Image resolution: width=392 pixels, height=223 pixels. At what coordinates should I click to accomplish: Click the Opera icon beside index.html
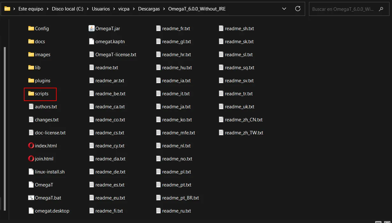pyautogui.click(x=31, y=145)
